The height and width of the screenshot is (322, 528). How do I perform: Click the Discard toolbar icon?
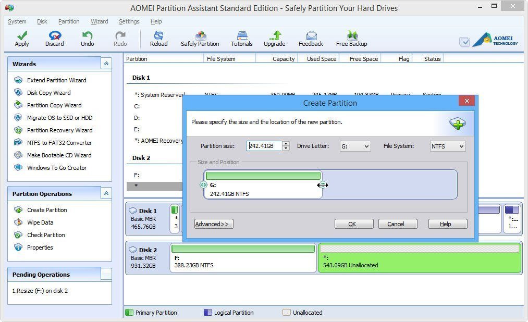pyautogui.click(x=55, y=35)
